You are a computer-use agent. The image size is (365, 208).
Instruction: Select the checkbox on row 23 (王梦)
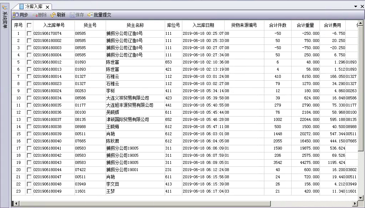(x=29, y=191)
